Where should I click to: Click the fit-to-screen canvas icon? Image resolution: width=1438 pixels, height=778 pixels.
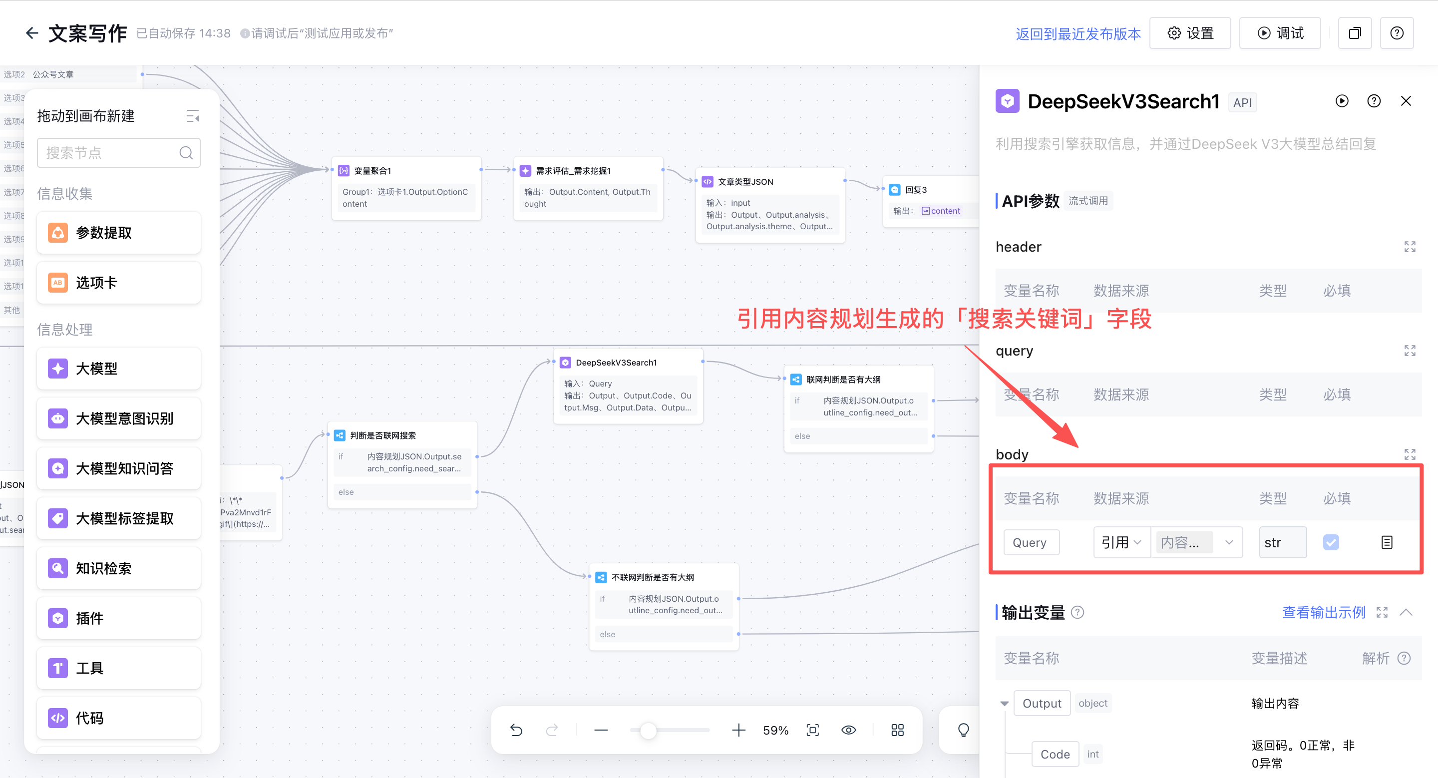tap(813, 730)
